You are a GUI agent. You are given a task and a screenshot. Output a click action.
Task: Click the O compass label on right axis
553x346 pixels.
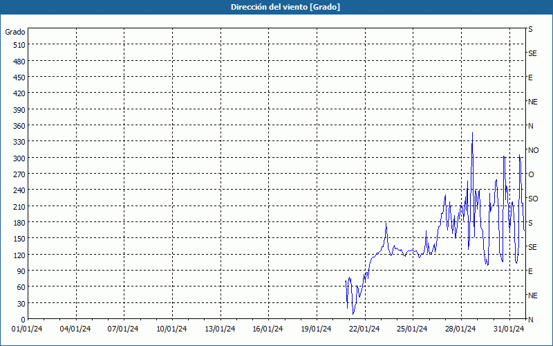coord(531,174)
